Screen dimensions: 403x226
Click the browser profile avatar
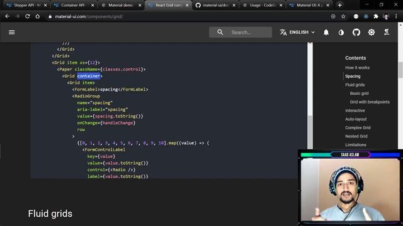click(x=386, y=16)
